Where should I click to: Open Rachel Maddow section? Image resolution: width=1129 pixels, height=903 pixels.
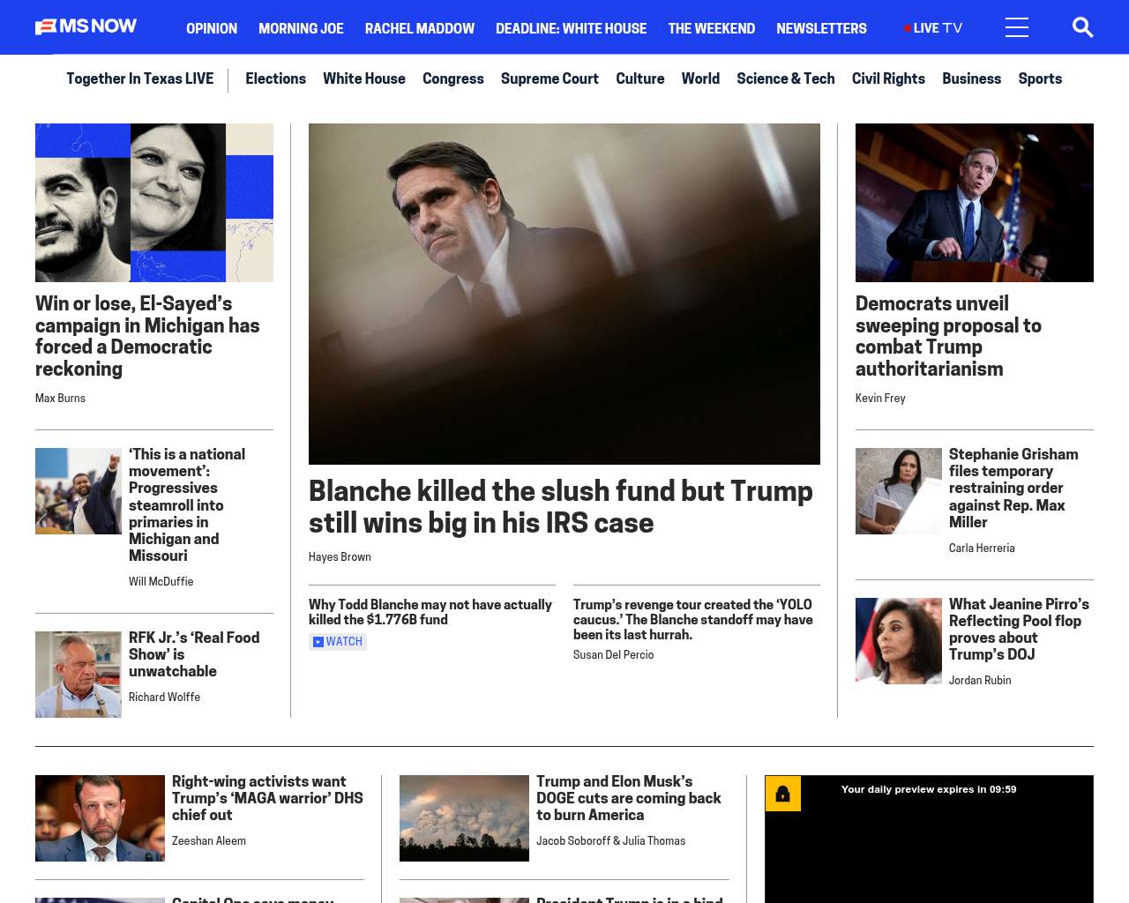420,28
